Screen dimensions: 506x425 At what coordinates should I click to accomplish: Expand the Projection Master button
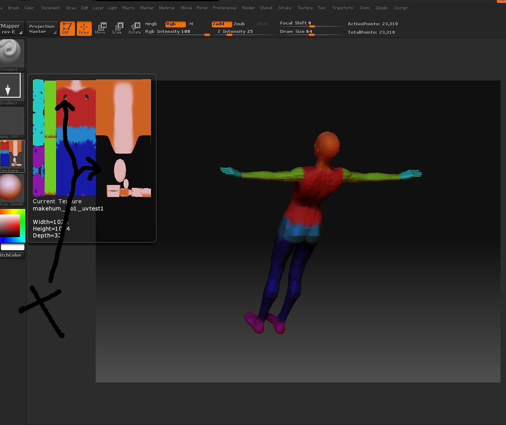tap(42, 28)
